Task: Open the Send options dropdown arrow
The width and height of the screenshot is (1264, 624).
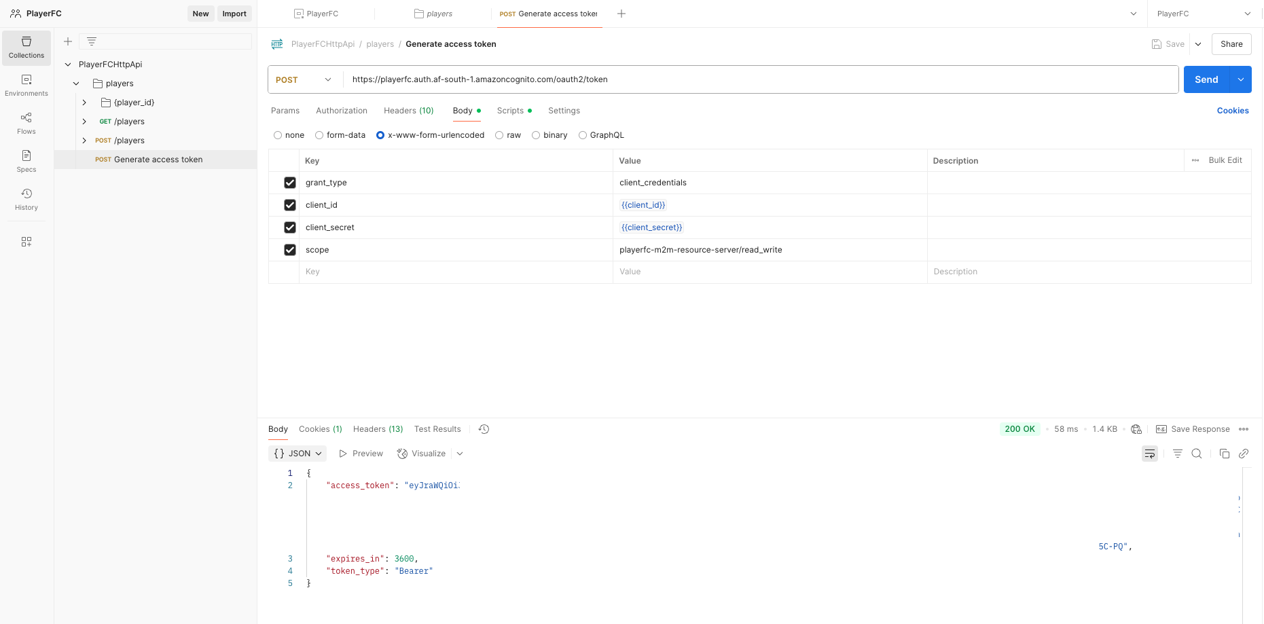Action: 1241,79
